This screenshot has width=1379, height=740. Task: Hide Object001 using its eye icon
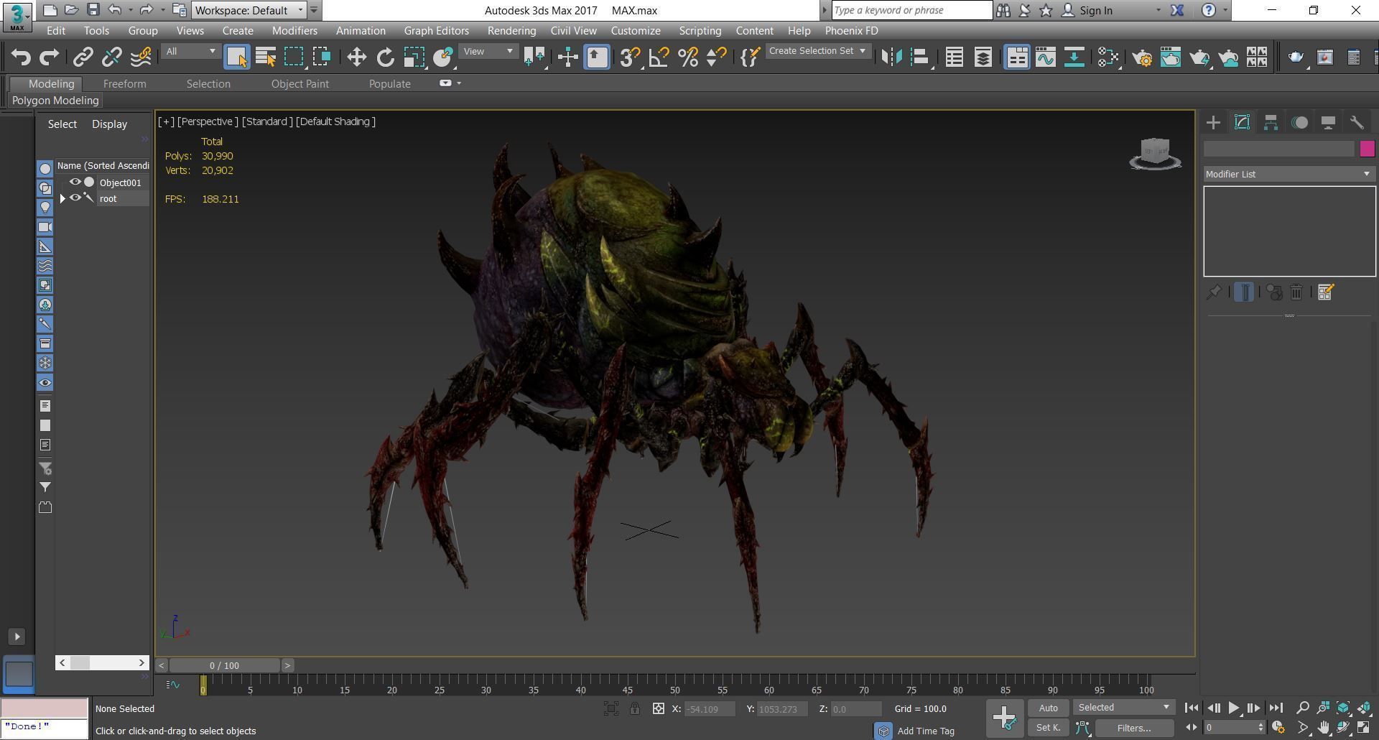[75, 182]
